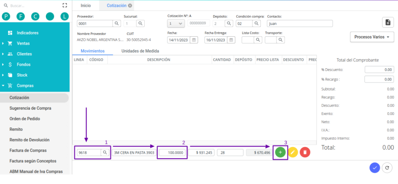This screenshot has width=398, height=184.
Task: Click the Buscar search box
Action: coord(32,5)
